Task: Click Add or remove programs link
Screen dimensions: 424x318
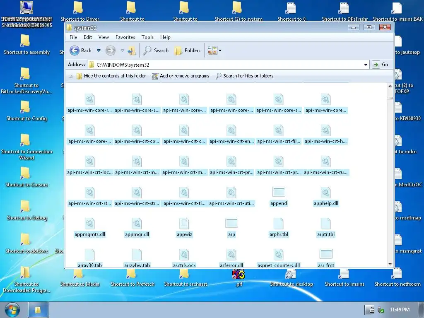Action: 181,76
